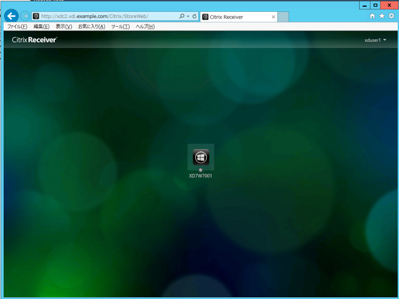Open the 編集(E) menu

click(42, 26)
